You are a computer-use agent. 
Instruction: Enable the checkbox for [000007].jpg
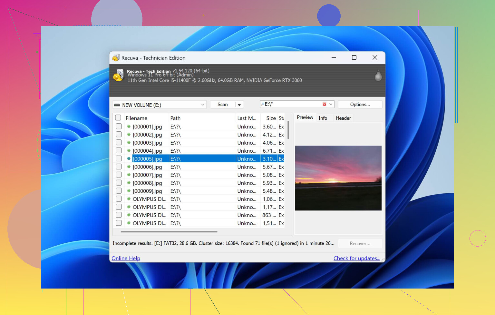[119, 175]
